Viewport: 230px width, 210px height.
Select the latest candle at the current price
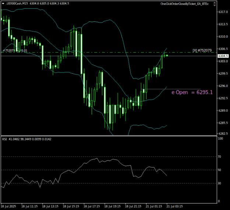[x=167, y=55]
